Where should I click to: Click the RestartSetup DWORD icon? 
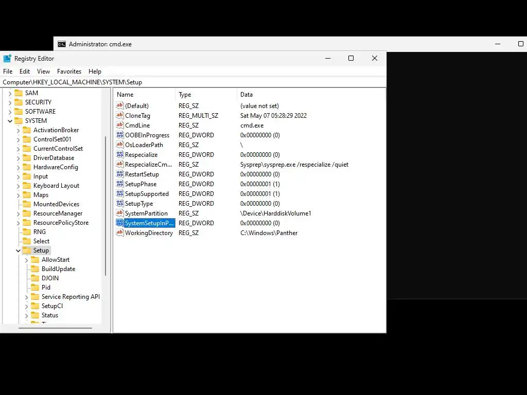click(x=119, y=174)
